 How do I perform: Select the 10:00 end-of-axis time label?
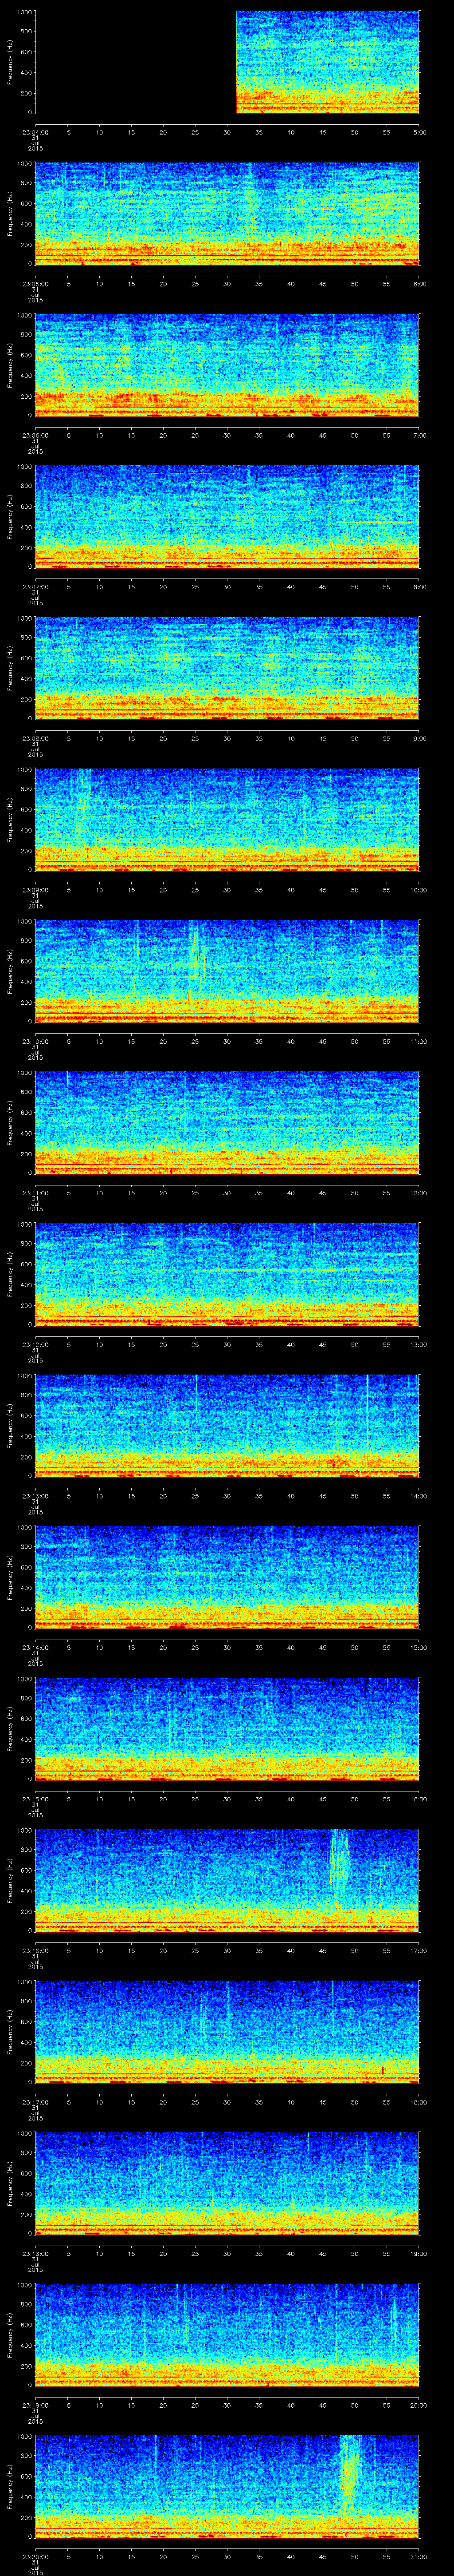tap(419, 890)
